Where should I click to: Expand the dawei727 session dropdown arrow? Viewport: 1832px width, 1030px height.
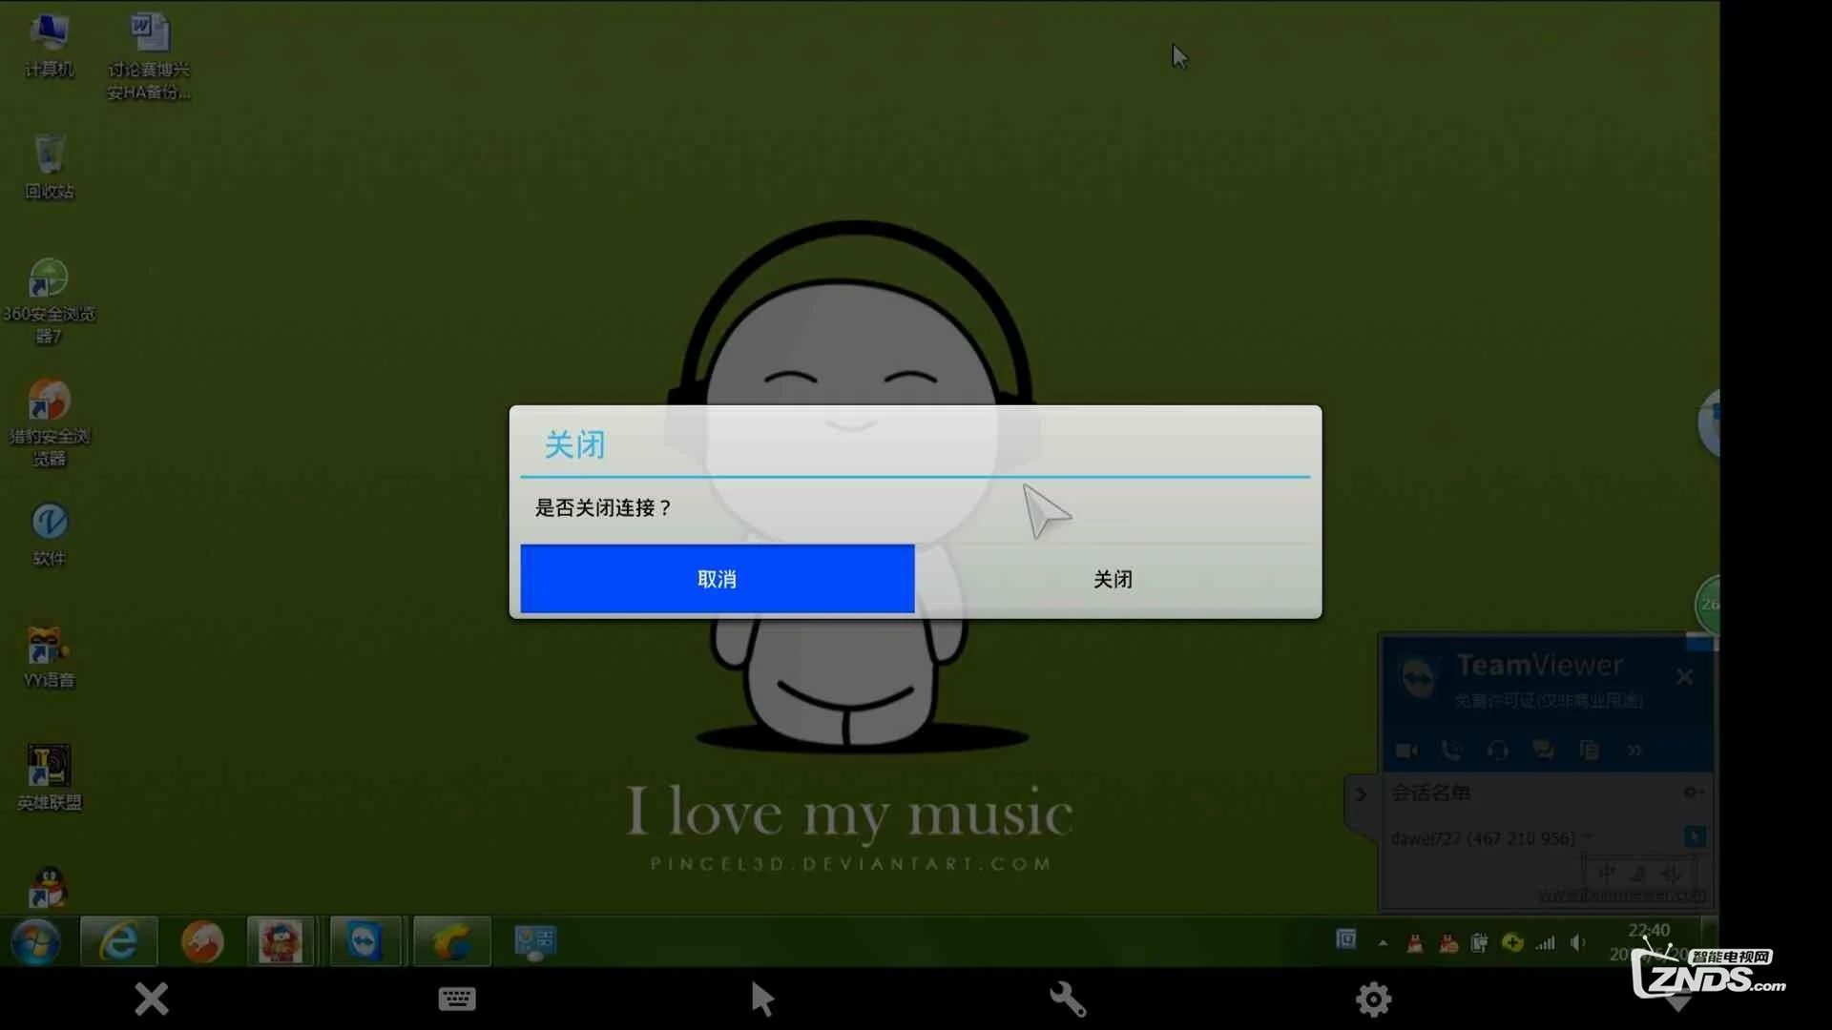pyautogui.click(x=1588, y=836)
